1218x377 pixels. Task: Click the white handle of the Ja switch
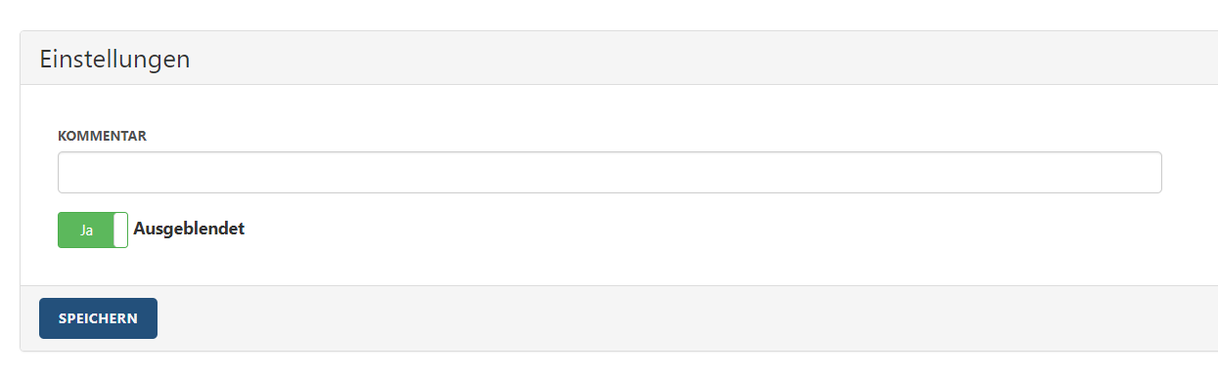click(120, 230)
